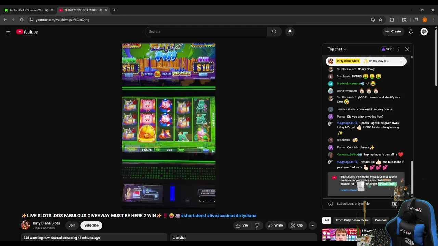Go back in browser history
This screenshot has width=438, height=246.
coord(5,20)
